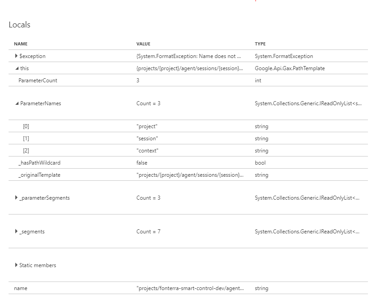Viewport: 372px width, 304px height.
Task: Select the _originalTemplate row
Action: (x=188, y=175)
